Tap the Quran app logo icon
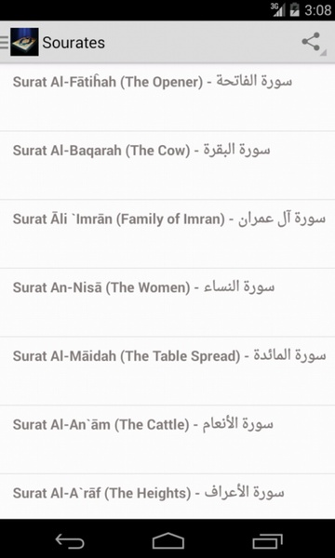 tap(24, 42)
